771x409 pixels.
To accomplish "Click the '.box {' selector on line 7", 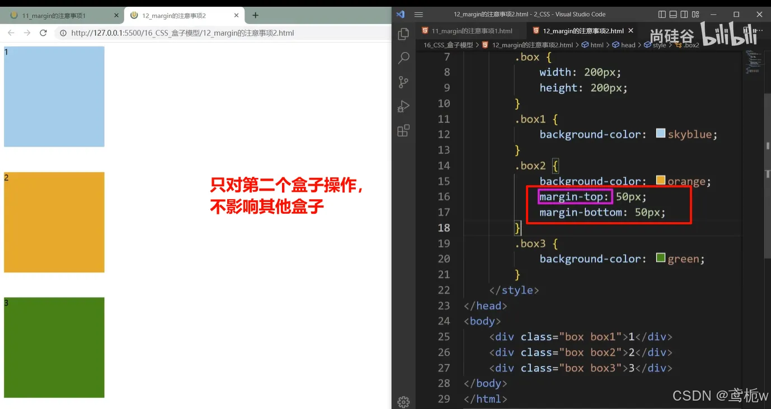I will coord(533,57).
